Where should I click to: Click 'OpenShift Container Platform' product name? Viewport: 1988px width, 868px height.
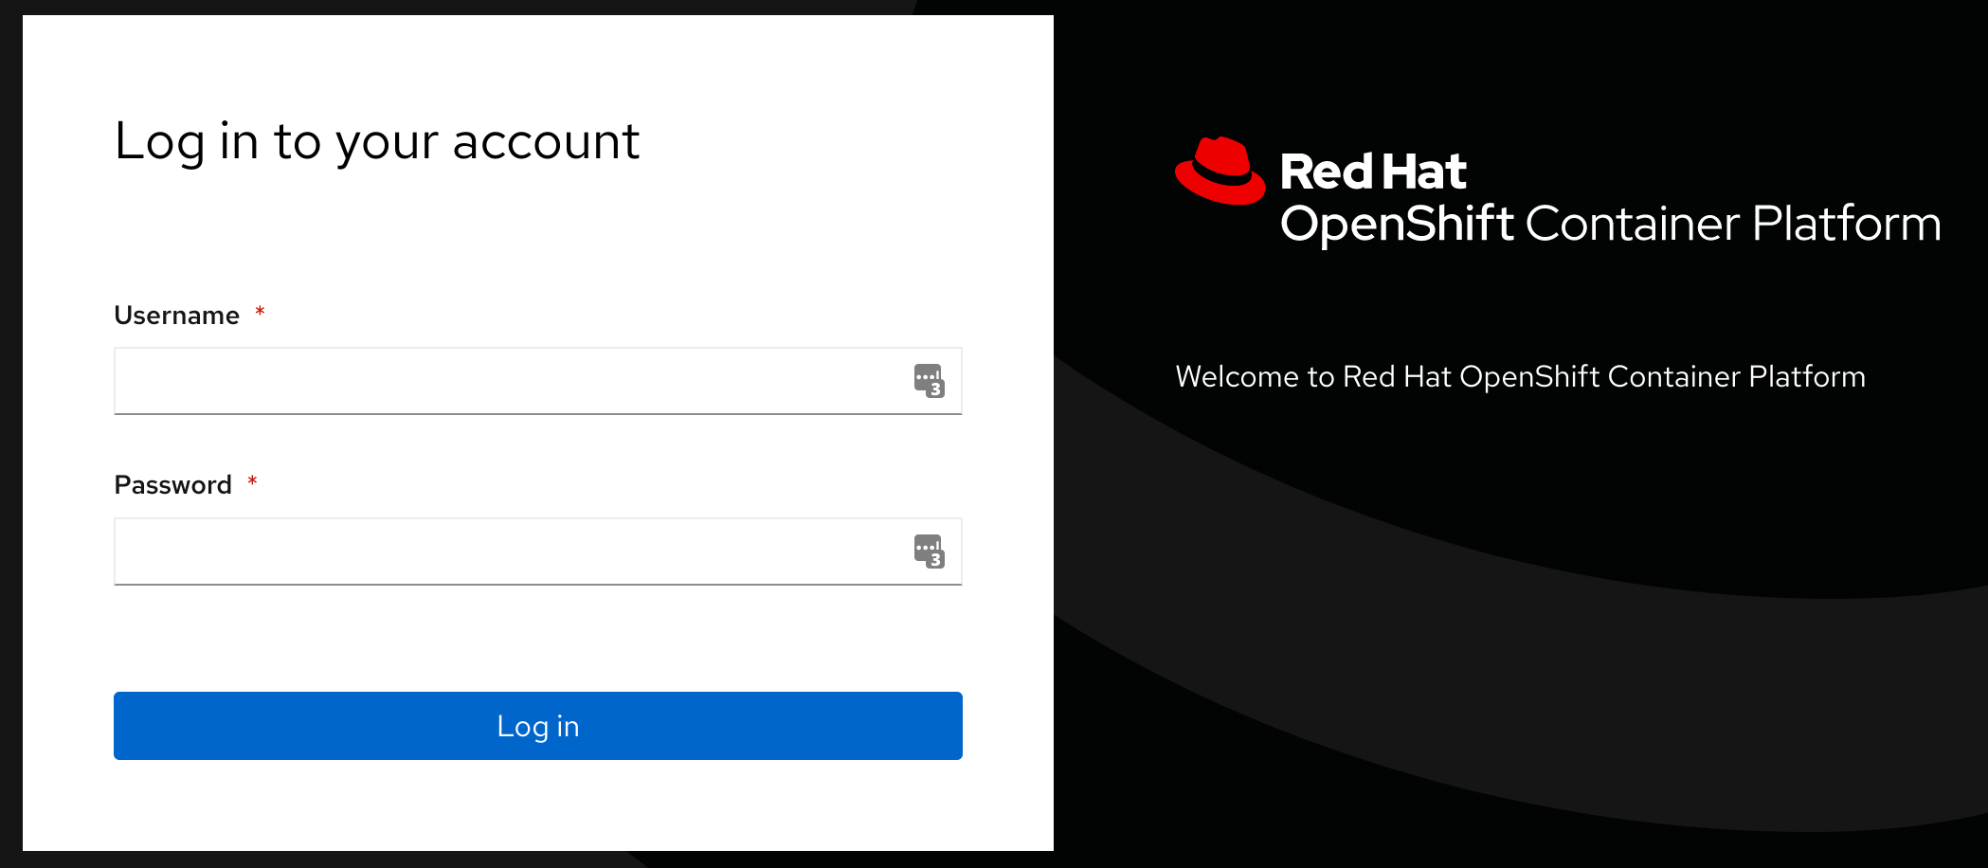pyautogui.click(x=1610, y=225)
